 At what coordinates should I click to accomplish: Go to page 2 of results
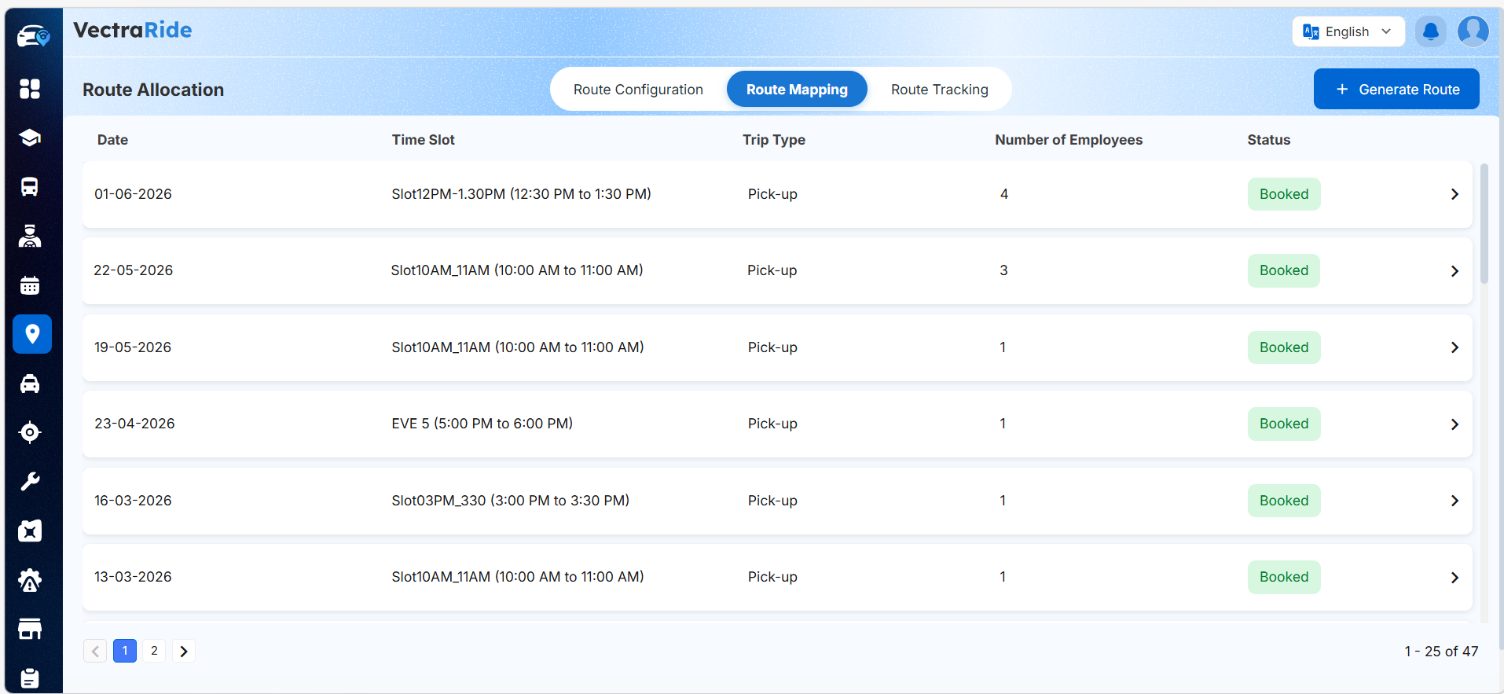pos(154,651)
